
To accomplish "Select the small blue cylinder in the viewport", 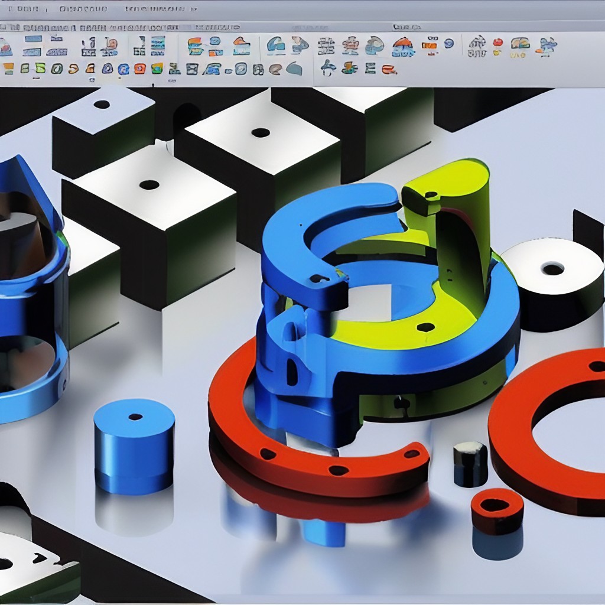I will pyautogui.click(x=134, y=446).
